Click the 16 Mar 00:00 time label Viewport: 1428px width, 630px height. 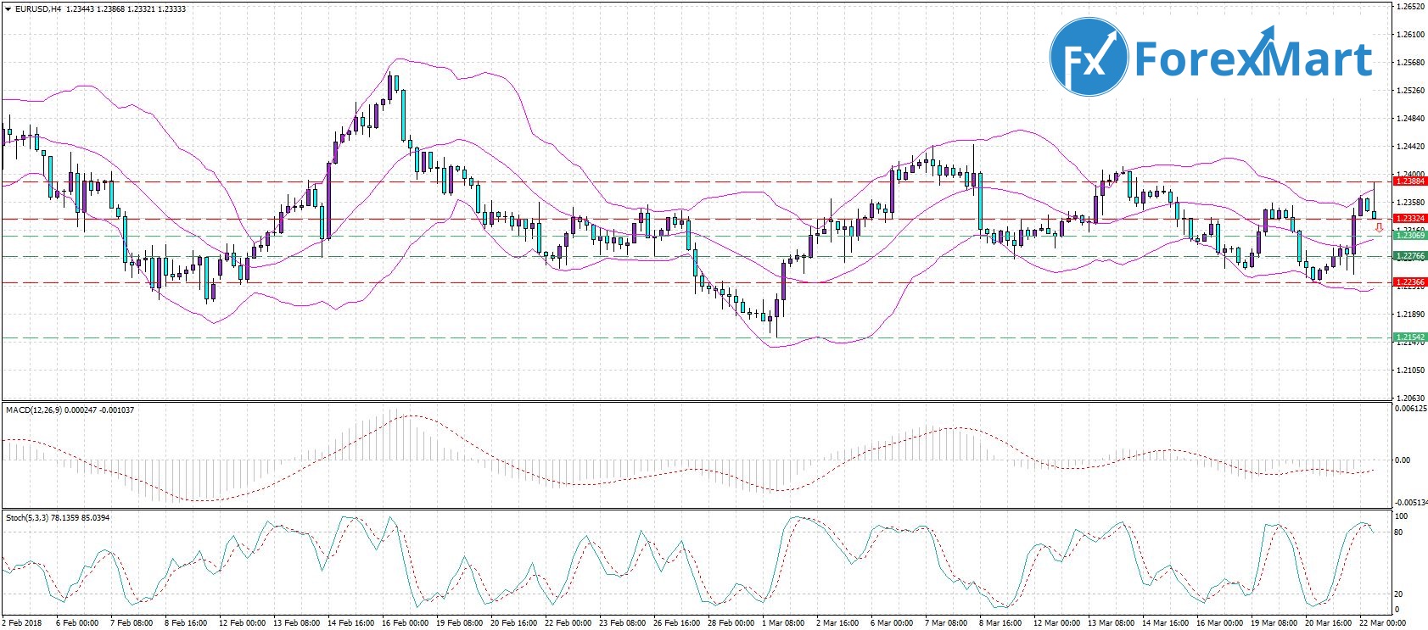(x=1219, y=623)
